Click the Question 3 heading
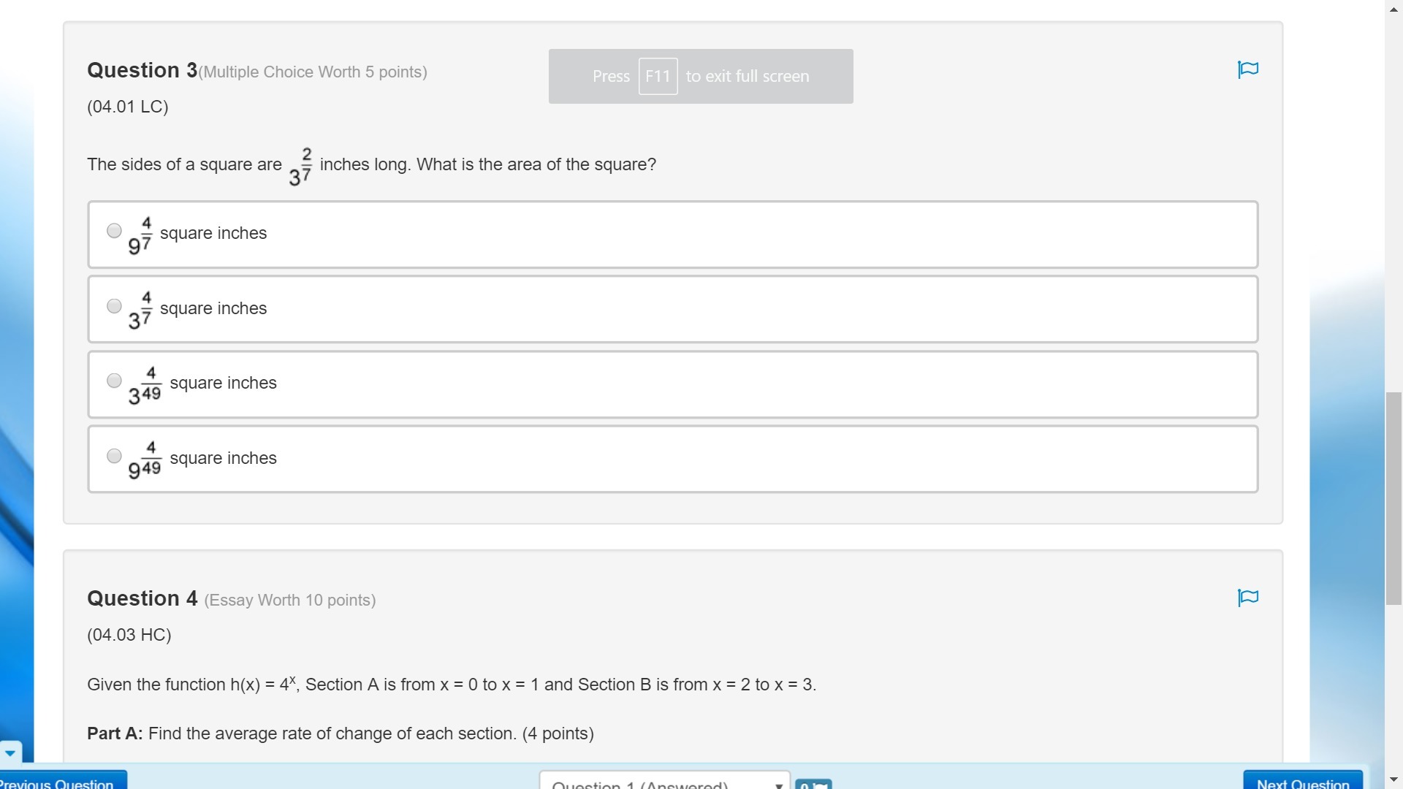This screenshot has height=789, width=1403. click(x=142, y=70)
